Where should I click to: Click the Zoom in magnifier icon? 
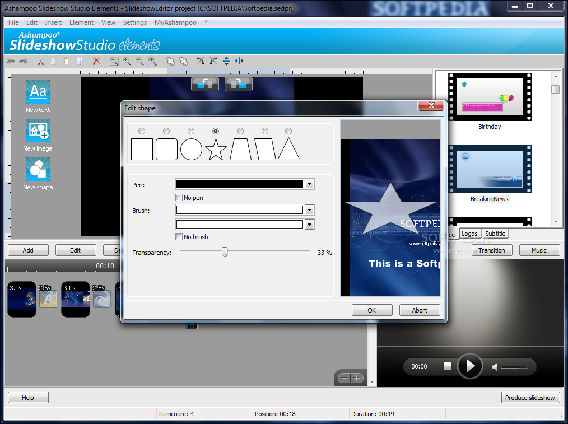(127, 61)
